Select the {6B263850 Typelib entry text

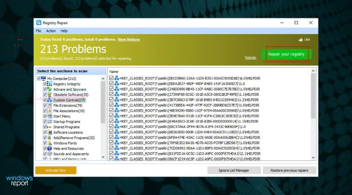(189, 132)
